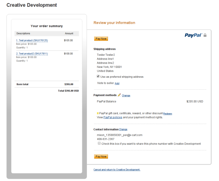Click the Total $205.00 USD line
219x181 pixels.
(68, 91)
